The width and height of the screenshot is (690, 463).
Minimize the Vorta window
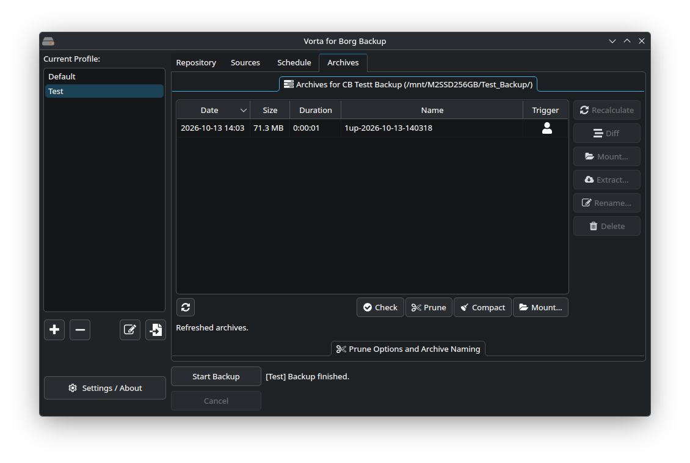(612, 41)
